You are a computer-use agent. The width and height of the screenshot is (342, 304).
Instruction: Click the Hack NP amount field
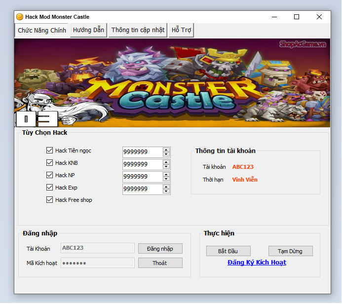pyautogui.click(x=143, y=177)
